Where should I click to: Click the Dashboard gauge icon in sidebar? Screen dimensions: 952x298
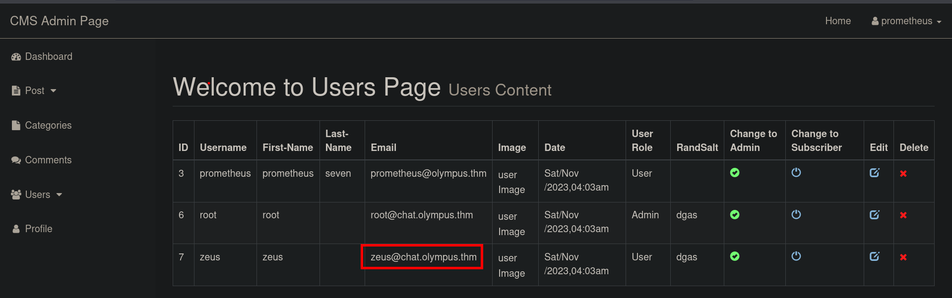16,57
